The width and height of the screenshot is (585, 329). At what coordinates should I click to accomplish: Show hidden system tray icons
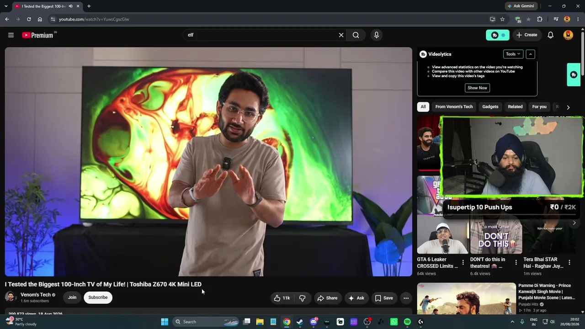tap(512, 322)
